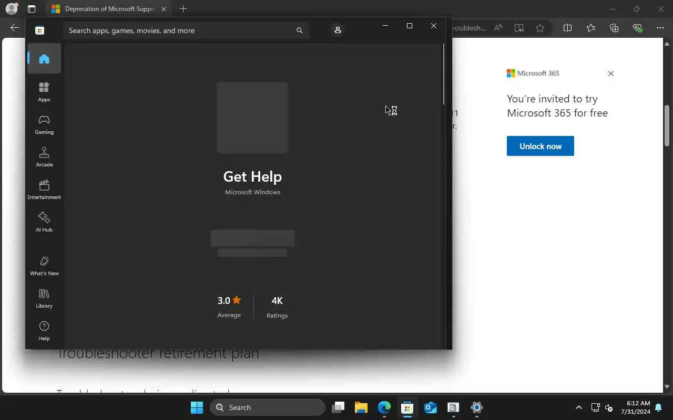
Task: Click Unlock now for Microsoft 365
Action: click(x=541, y=146)
